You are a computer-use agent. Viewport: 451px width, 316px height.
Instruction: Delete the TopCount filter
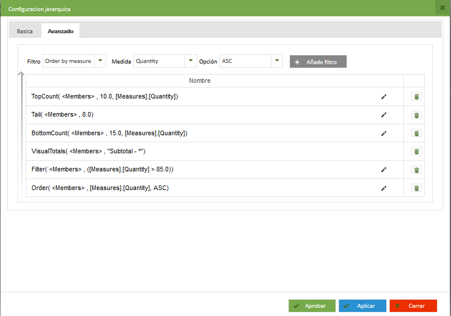(416, 97)
